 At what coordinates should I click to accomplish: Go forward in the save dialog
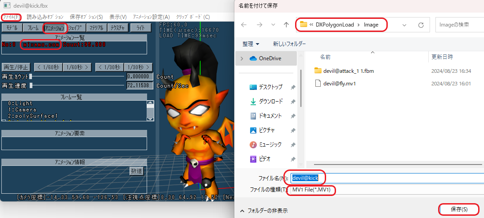tap(259, 25)
